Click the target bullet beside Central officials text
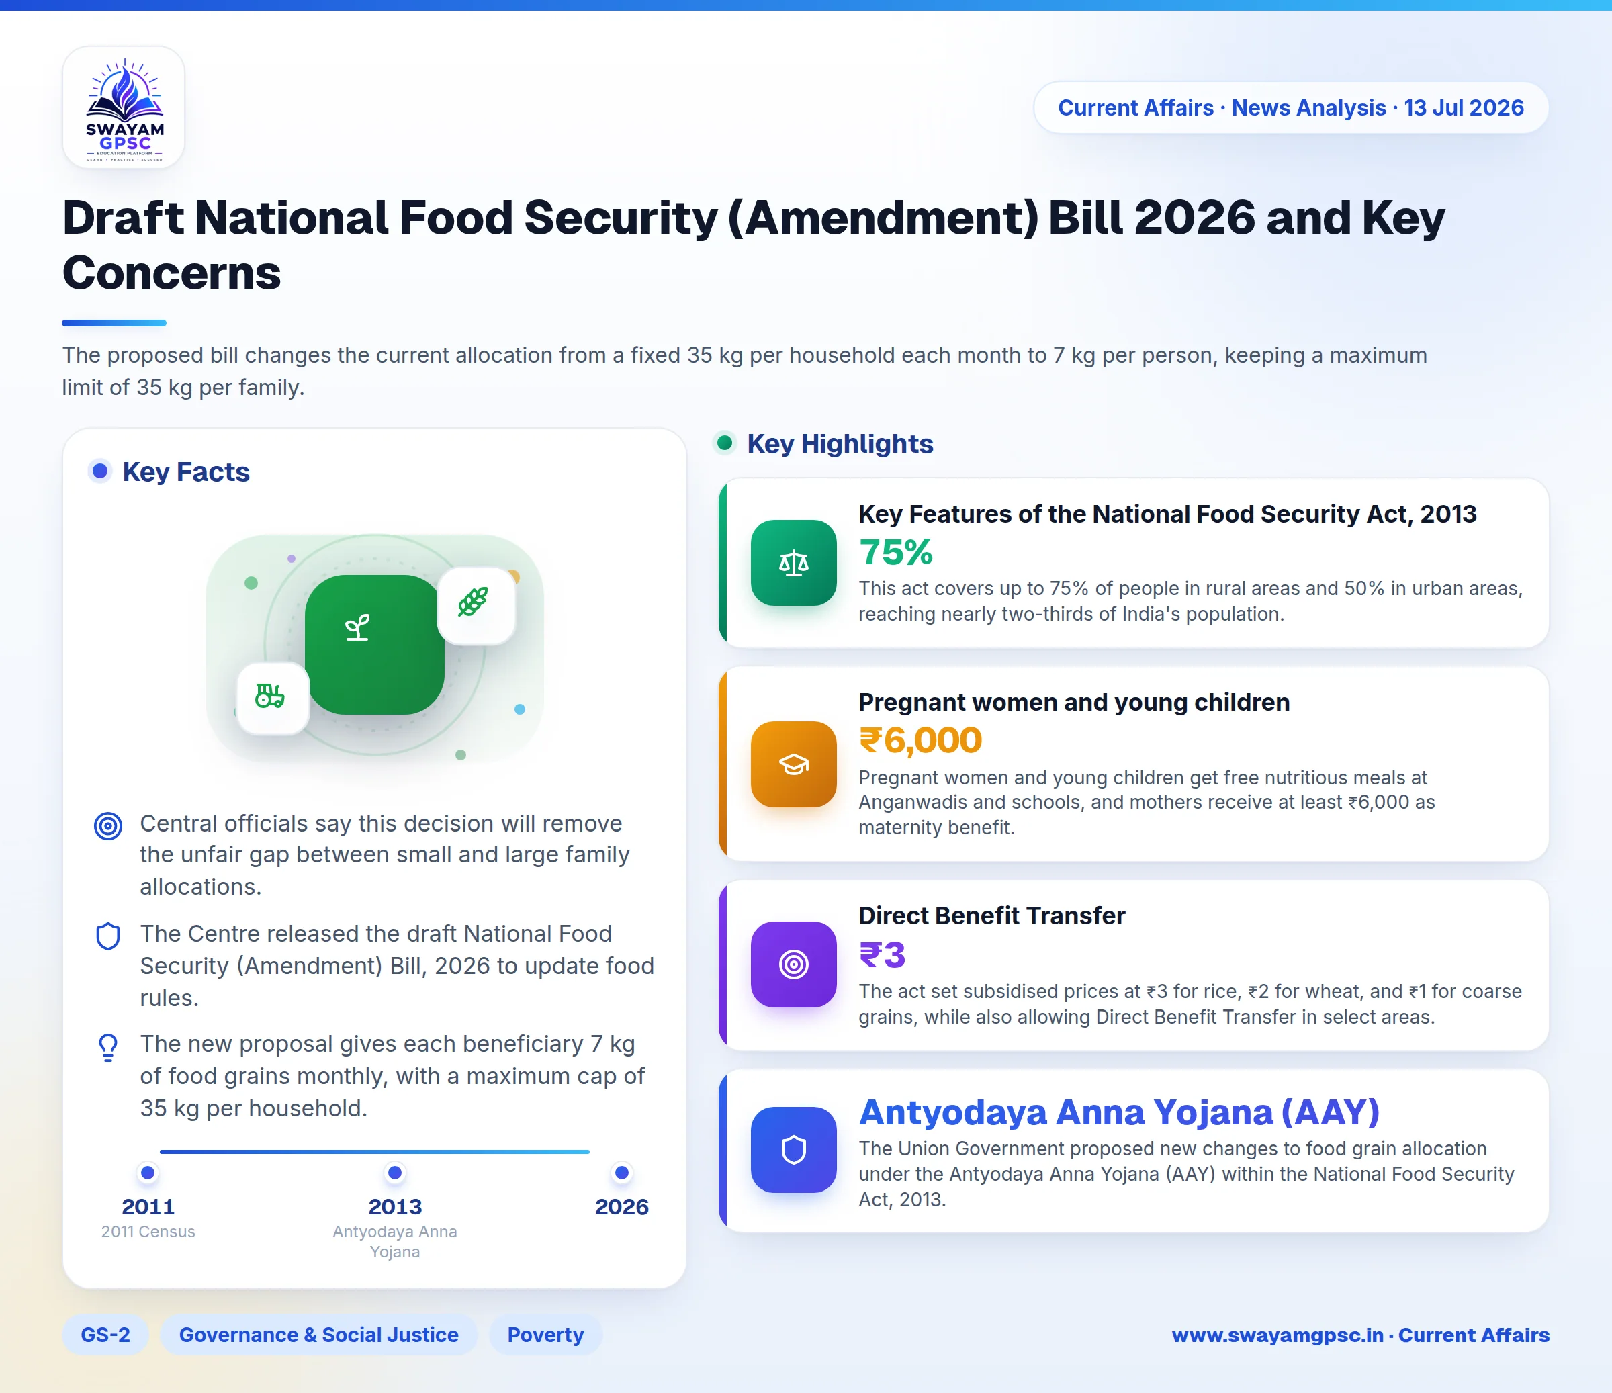Screen dimensions: 1612x1393 point(108,825)
